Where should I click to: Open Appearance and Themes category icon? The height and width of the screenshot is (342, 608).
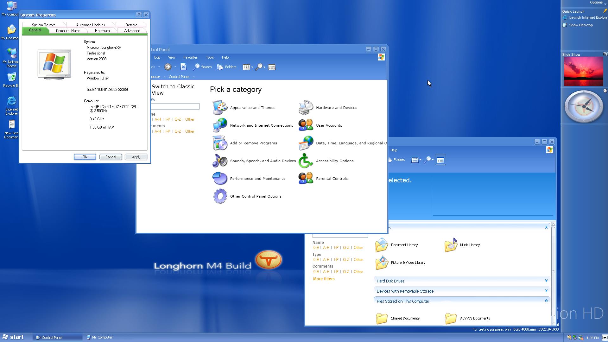point(220,108)
